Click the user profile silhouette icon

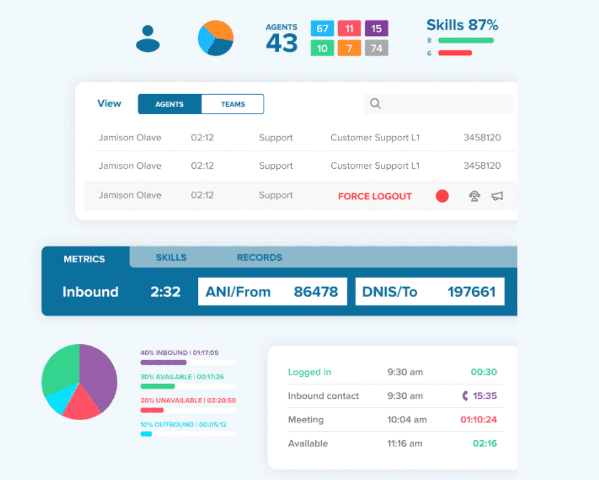148,39
